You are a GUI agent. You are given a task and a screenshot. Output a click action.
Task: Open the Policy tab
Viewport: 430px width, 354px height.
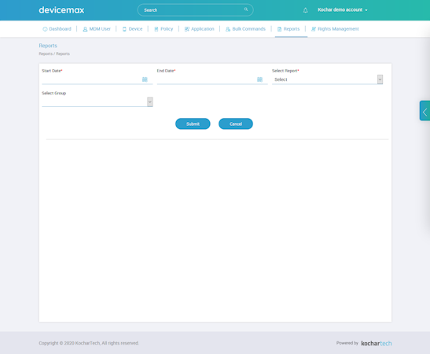tap(164, 29)
